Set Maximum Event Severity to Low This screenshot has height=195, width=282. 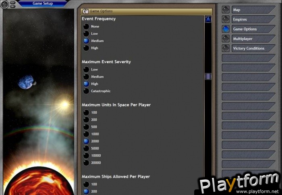pos(86,69)
